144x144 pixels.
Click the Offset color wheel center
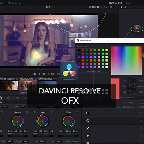68,121
